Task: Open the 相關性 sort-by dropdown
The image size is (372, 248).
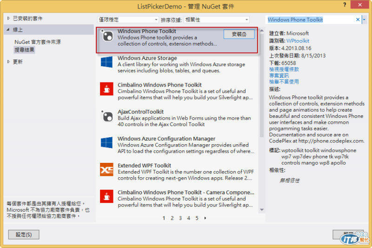Action: point(217,20)
